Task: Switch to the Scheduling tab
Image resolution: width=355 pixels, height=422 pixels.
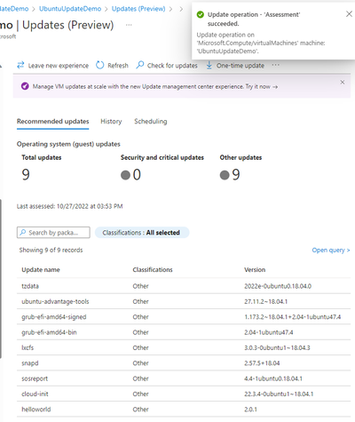Action: pos(150,122)
